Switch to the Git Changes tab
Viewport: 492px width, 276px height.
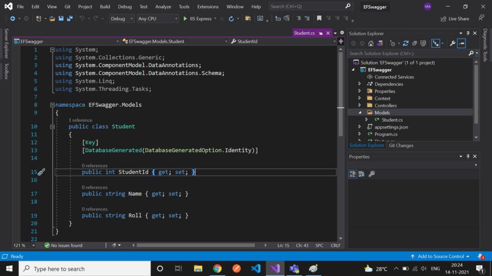pos(401,146)
